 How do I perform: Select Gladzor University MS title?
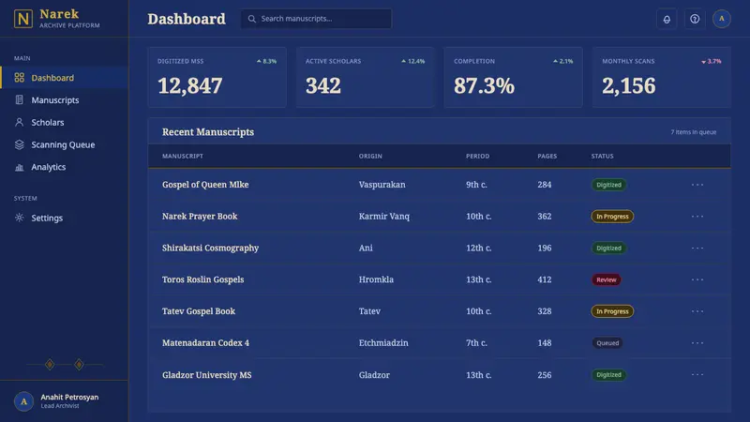[x=206, y=374]
